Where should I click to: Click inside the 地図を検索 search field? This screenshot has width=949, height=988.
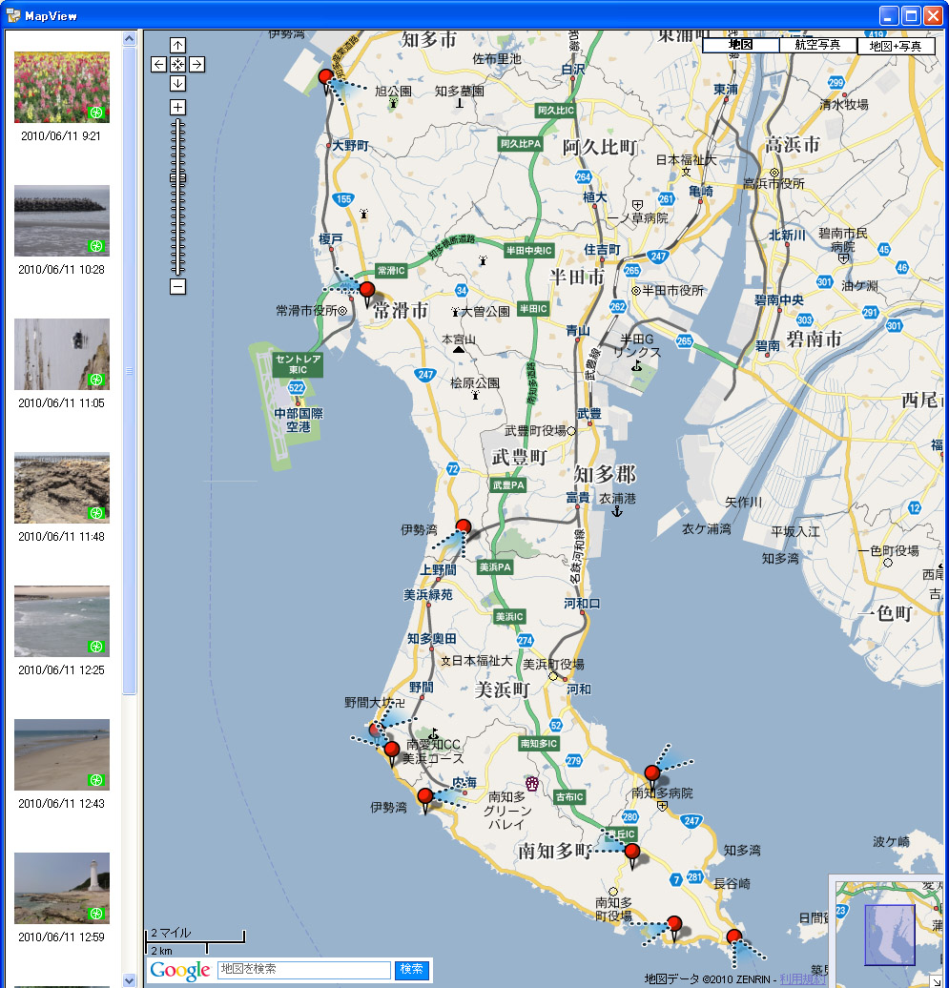pyautogui.click(x=303, y=969)
